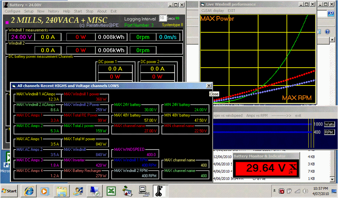Click the red 29.64 V battery indicator

(260, 168)
